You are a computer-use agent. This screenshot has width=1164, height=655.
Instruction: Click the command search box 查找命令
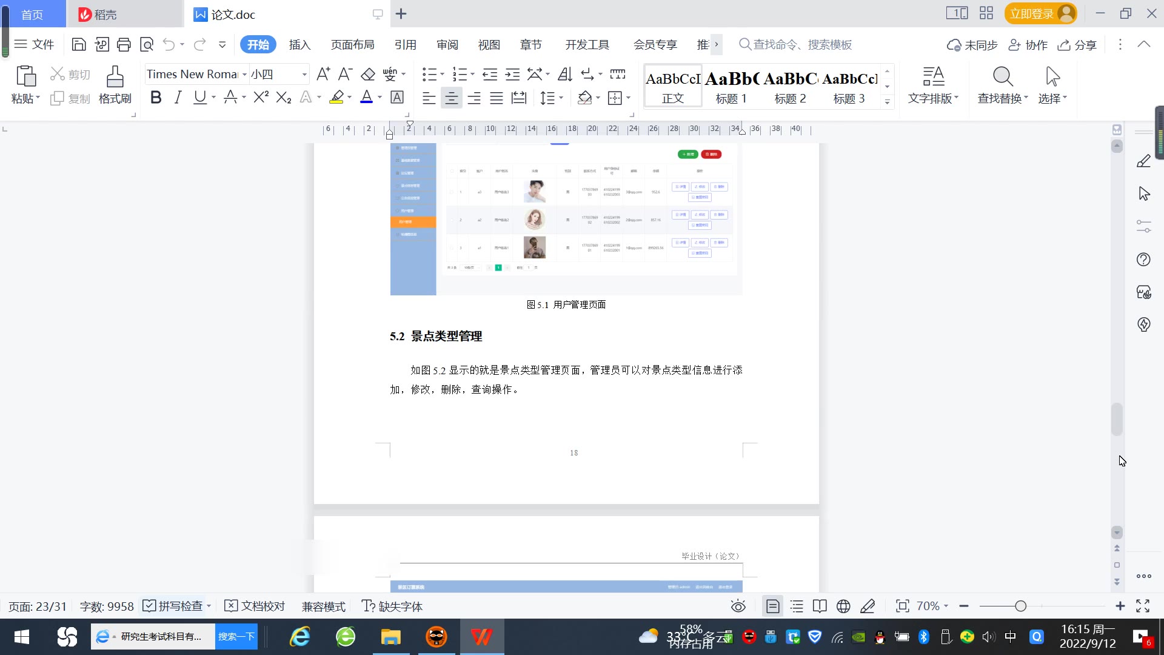tap(801, 45)
